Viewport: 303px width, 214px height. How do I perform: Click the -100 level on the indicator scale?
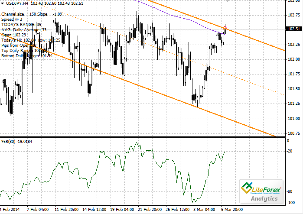coord(290,203)
